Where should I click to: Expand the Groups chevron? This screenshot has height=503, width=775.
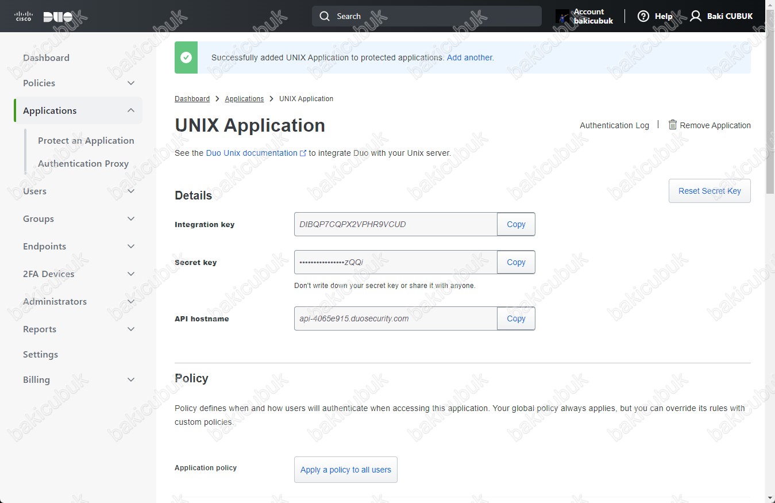131,219
